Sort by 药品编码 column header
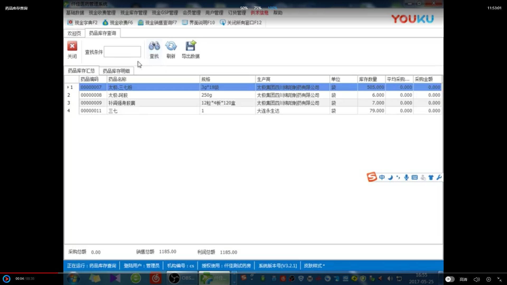 [x=93, y=79]
